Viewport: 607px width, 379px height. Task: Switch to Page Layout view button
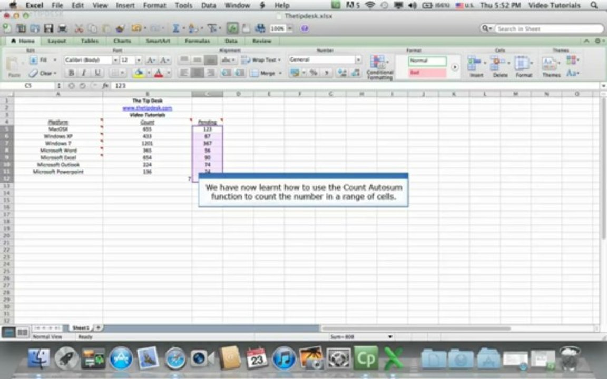point(23,332)
